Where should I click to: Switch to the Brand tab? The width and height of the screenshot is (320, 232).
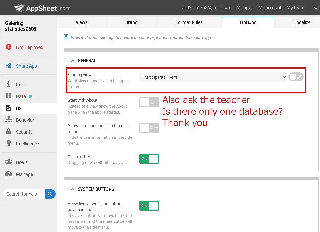tap(131, 22)
